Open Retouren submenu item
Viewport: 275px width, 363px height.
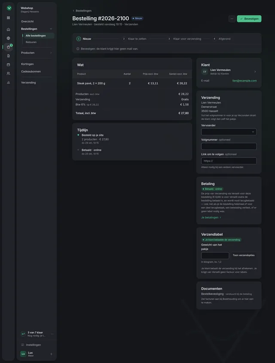point(31,42)
